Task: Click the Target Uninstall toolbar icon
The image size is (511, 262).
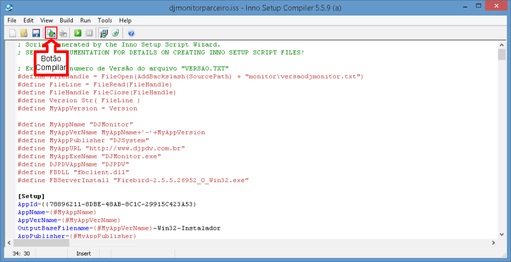Action: (x=115, y=33)
